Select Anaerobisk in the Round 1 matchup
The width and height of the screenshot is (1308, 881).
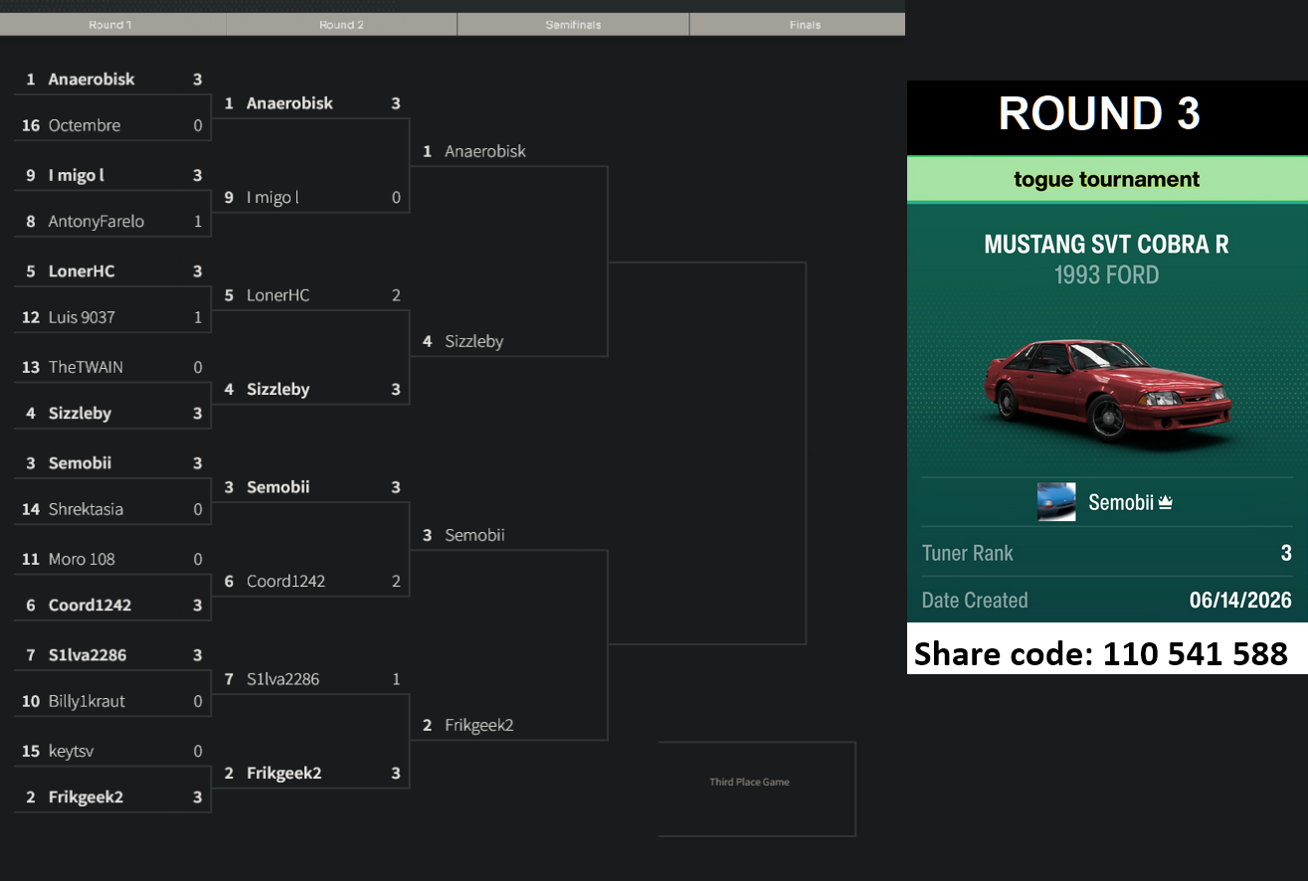92,80
